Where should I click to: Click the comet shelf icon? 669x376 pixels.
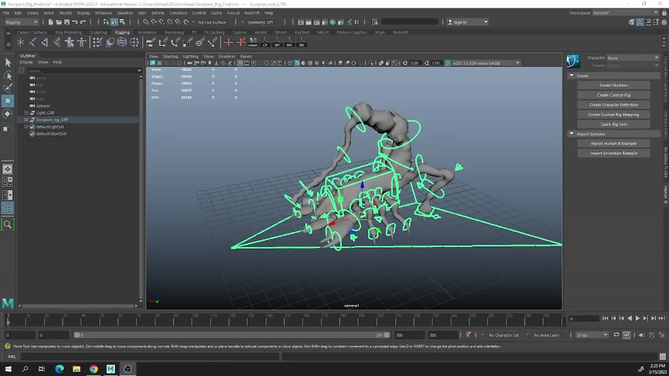click(x=253, y=42)
